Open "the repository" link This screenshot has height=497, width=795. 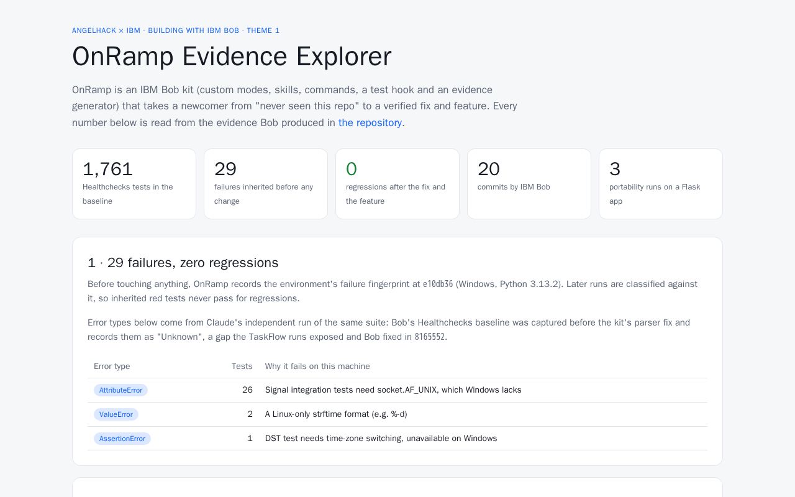[x=370, y=122]
